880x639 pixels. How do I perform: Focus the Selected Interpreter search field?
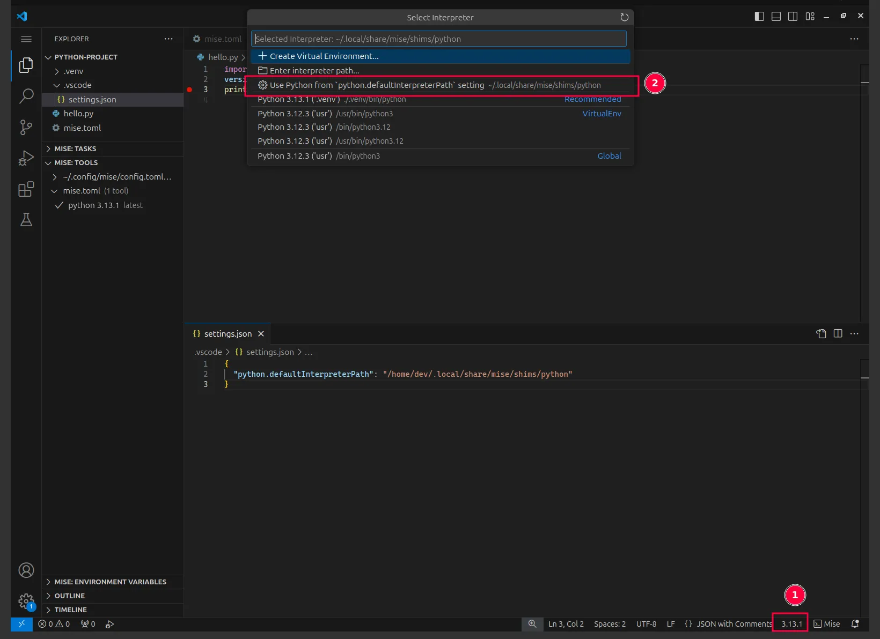coord(438,39)
